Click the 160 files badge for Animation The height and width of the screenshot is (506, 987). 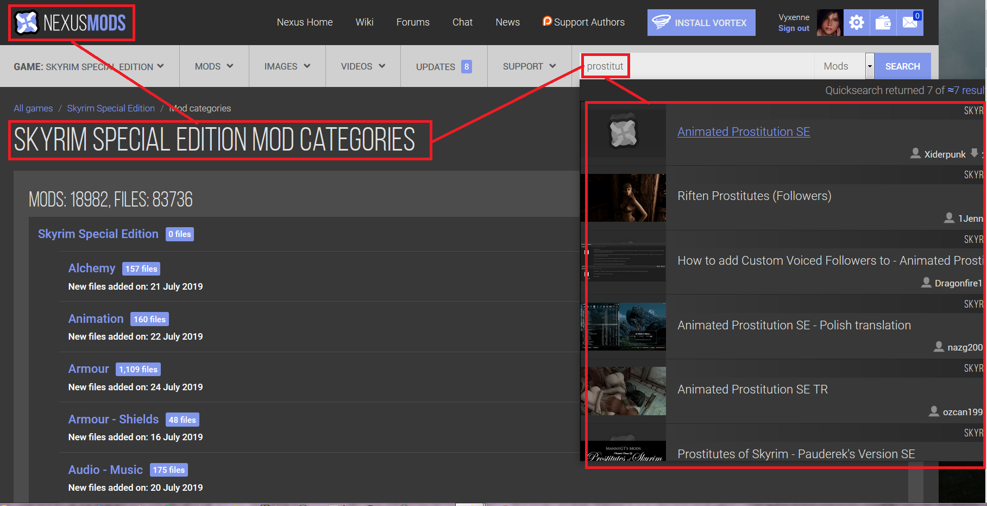[149, 319]
